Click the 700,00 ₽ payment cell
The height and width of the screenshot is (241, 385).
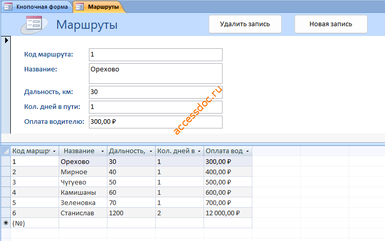(228, 202)
